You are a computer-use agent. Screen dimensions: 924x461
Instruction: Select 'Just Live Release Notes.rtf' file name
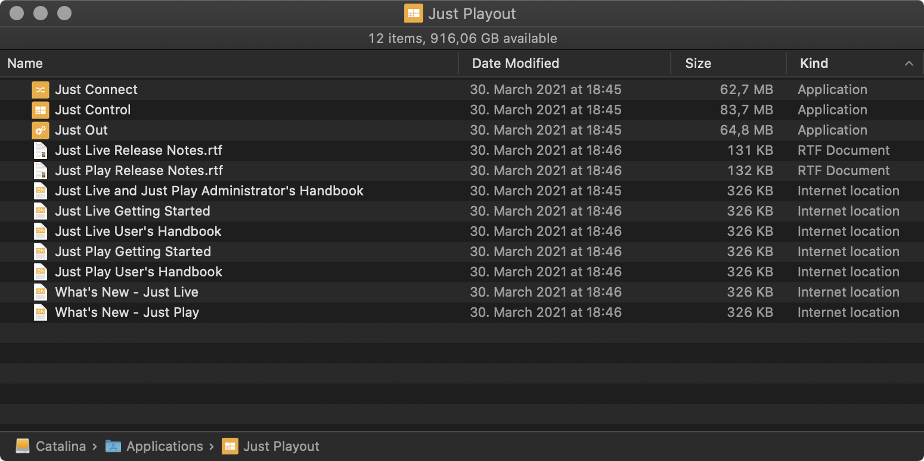138,150
